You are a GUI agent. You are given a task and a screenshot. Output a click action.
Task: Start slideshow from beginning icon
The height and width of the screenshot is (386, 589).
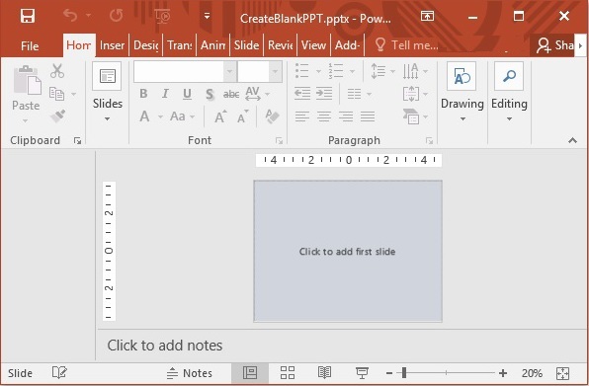(x=162, y=16)
